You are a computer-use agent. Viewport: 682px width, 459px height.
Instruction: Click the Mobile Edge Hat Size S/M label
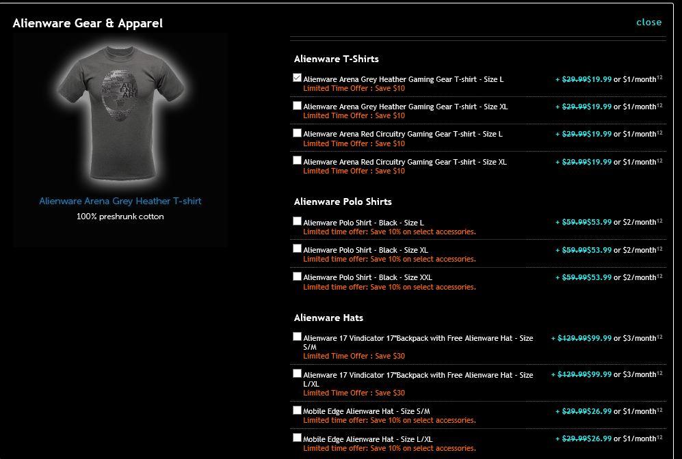(366, 411)
